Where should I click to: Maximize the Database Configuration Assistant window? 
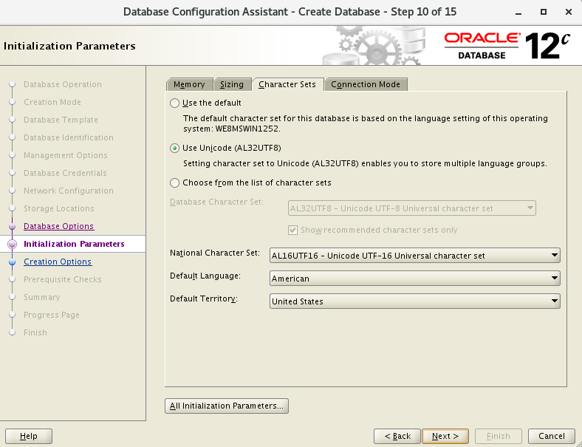[544, 12]
